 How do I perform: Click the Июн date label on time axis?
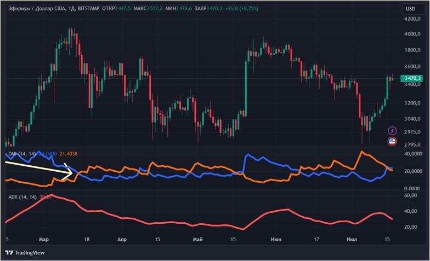276,240
